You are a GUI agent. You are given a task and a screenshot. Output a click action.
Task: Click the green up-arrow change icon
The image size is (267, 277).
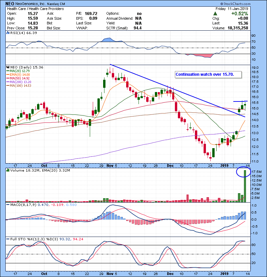click(x=215, y=13)
